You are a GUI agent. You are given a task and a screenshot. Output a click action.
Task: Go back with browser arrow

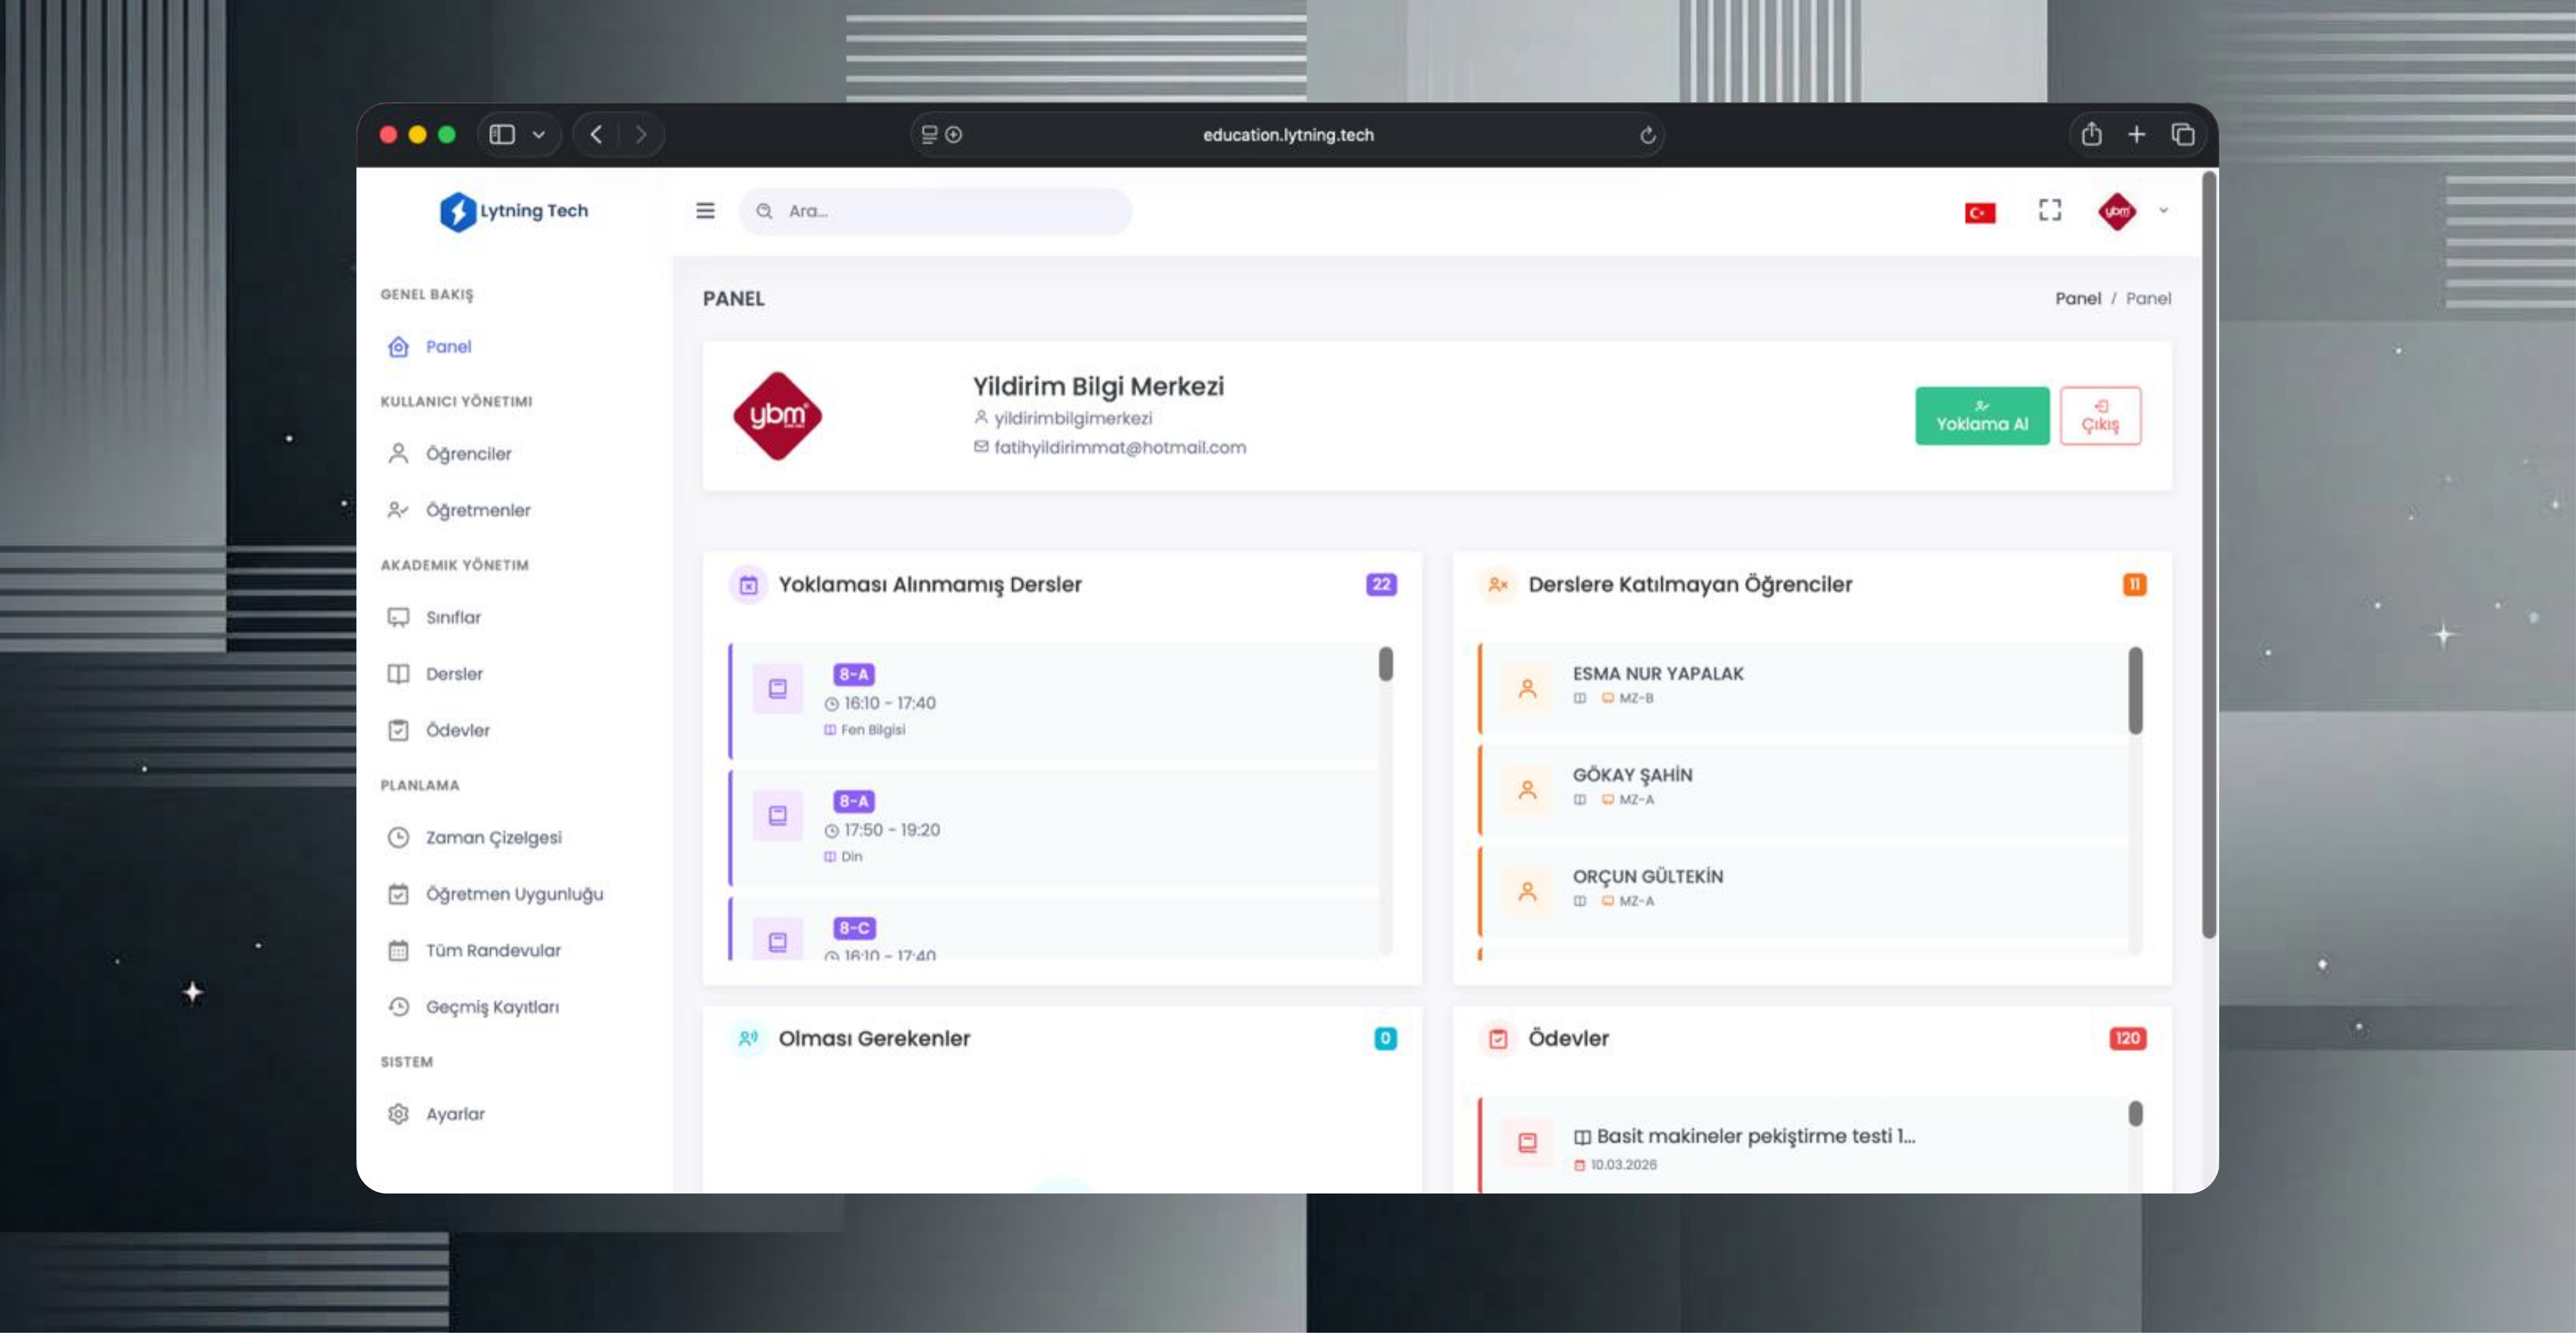[596, 134]
